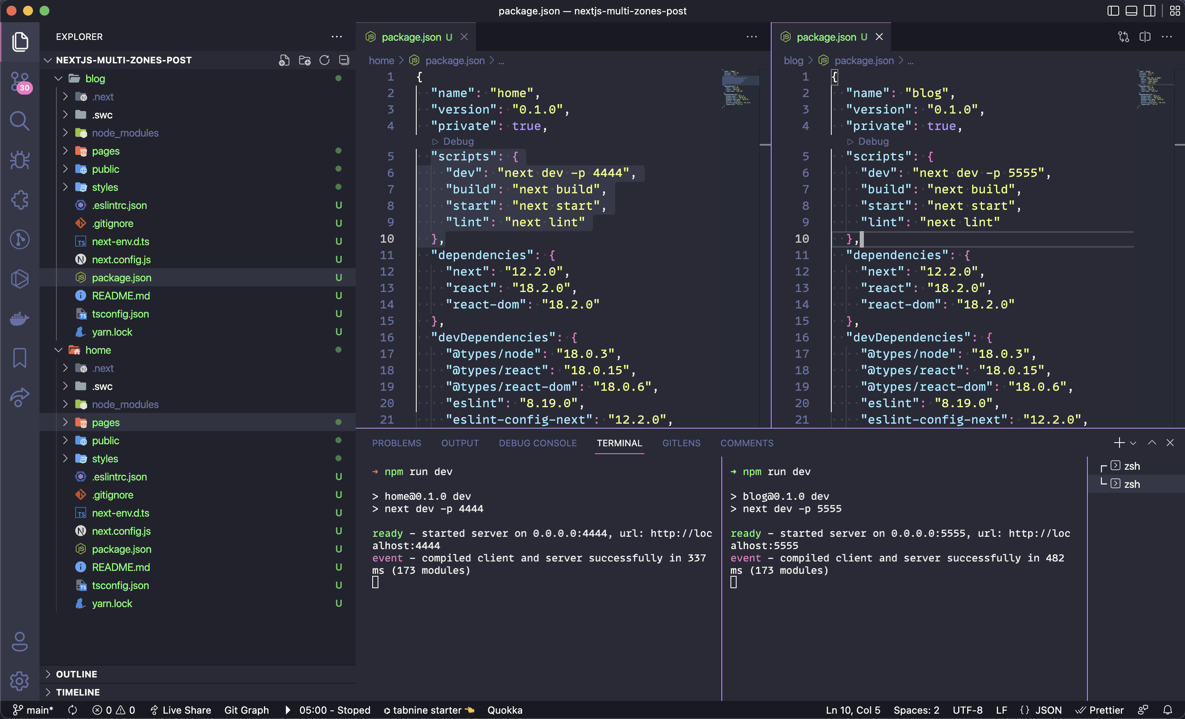
Task: Open the Bookmarks view in activity bar
Action: click(20, 358)
